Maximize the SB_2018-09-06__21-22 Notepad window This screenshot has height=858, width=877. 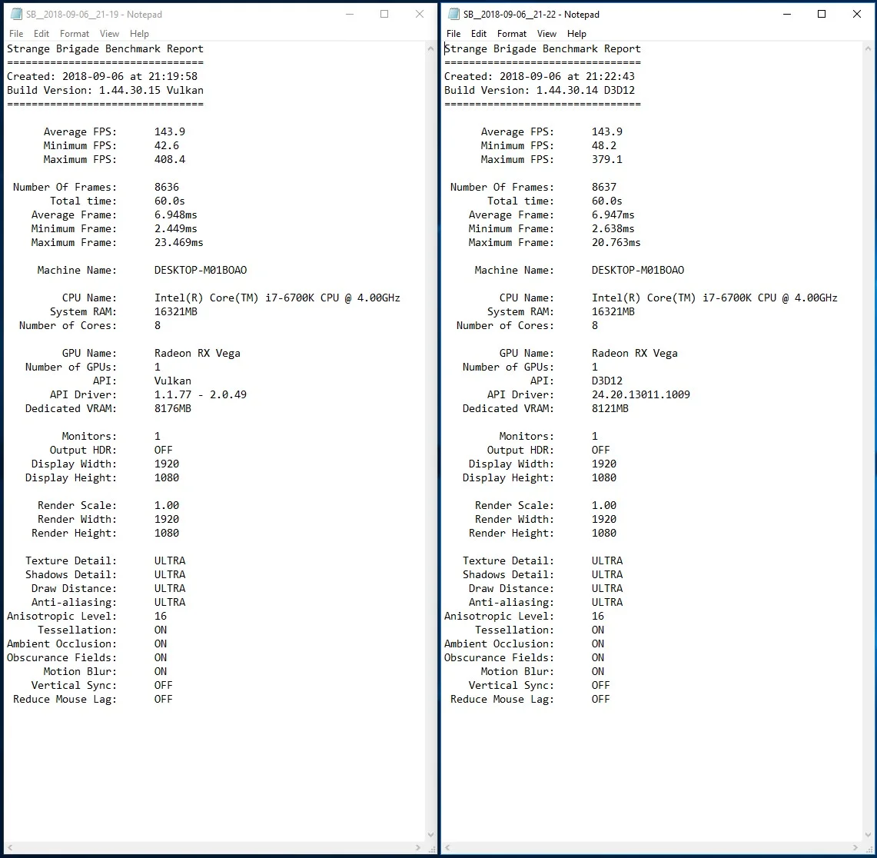(822, 14)
